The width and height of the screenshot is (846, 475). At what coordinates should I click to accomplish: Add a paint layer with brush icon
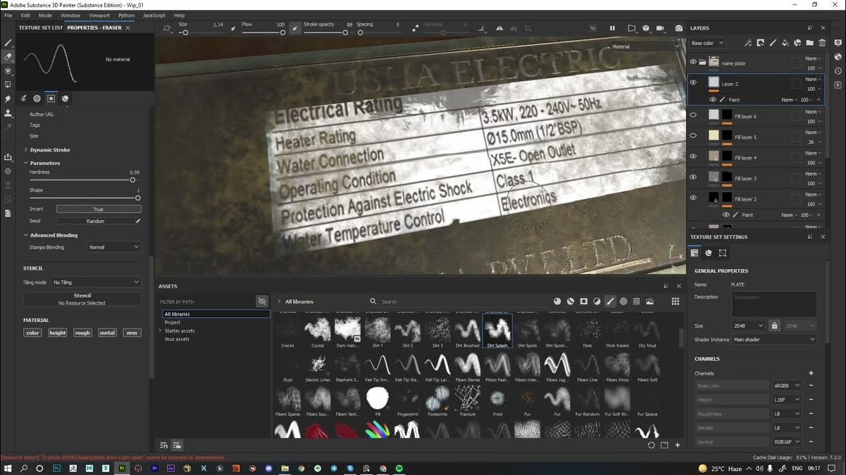(772, 43)
